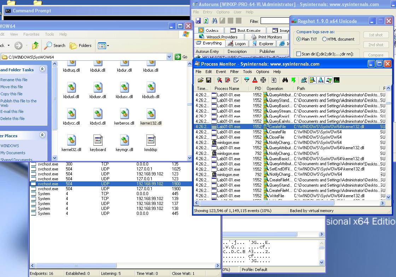This screenshot has width=396, height=277.
Task: Select the kerne132.dll file icon
Action: 151,114
